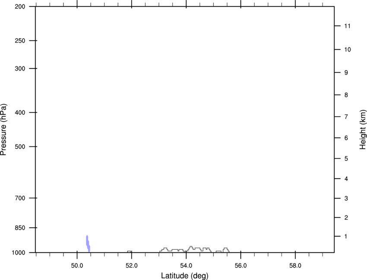The height and width of the screenshot is (280, 367).
Task: Click the 700 pressure tick label
Action: pos(20,198)
